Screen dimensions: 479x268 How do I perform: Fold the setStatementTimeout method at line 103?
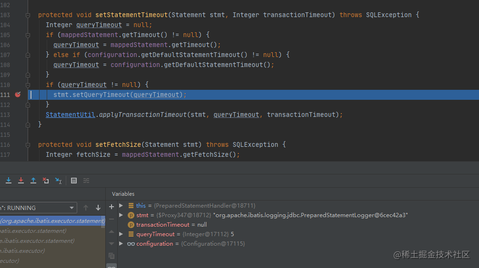tap(28, 15)
